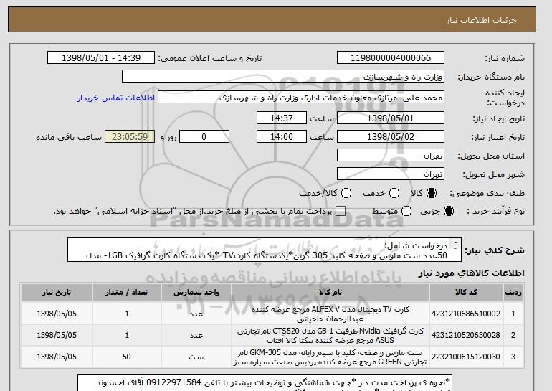Click the تعداد / مقدار column header
The image size is (552, 391).
pos(126,293)
